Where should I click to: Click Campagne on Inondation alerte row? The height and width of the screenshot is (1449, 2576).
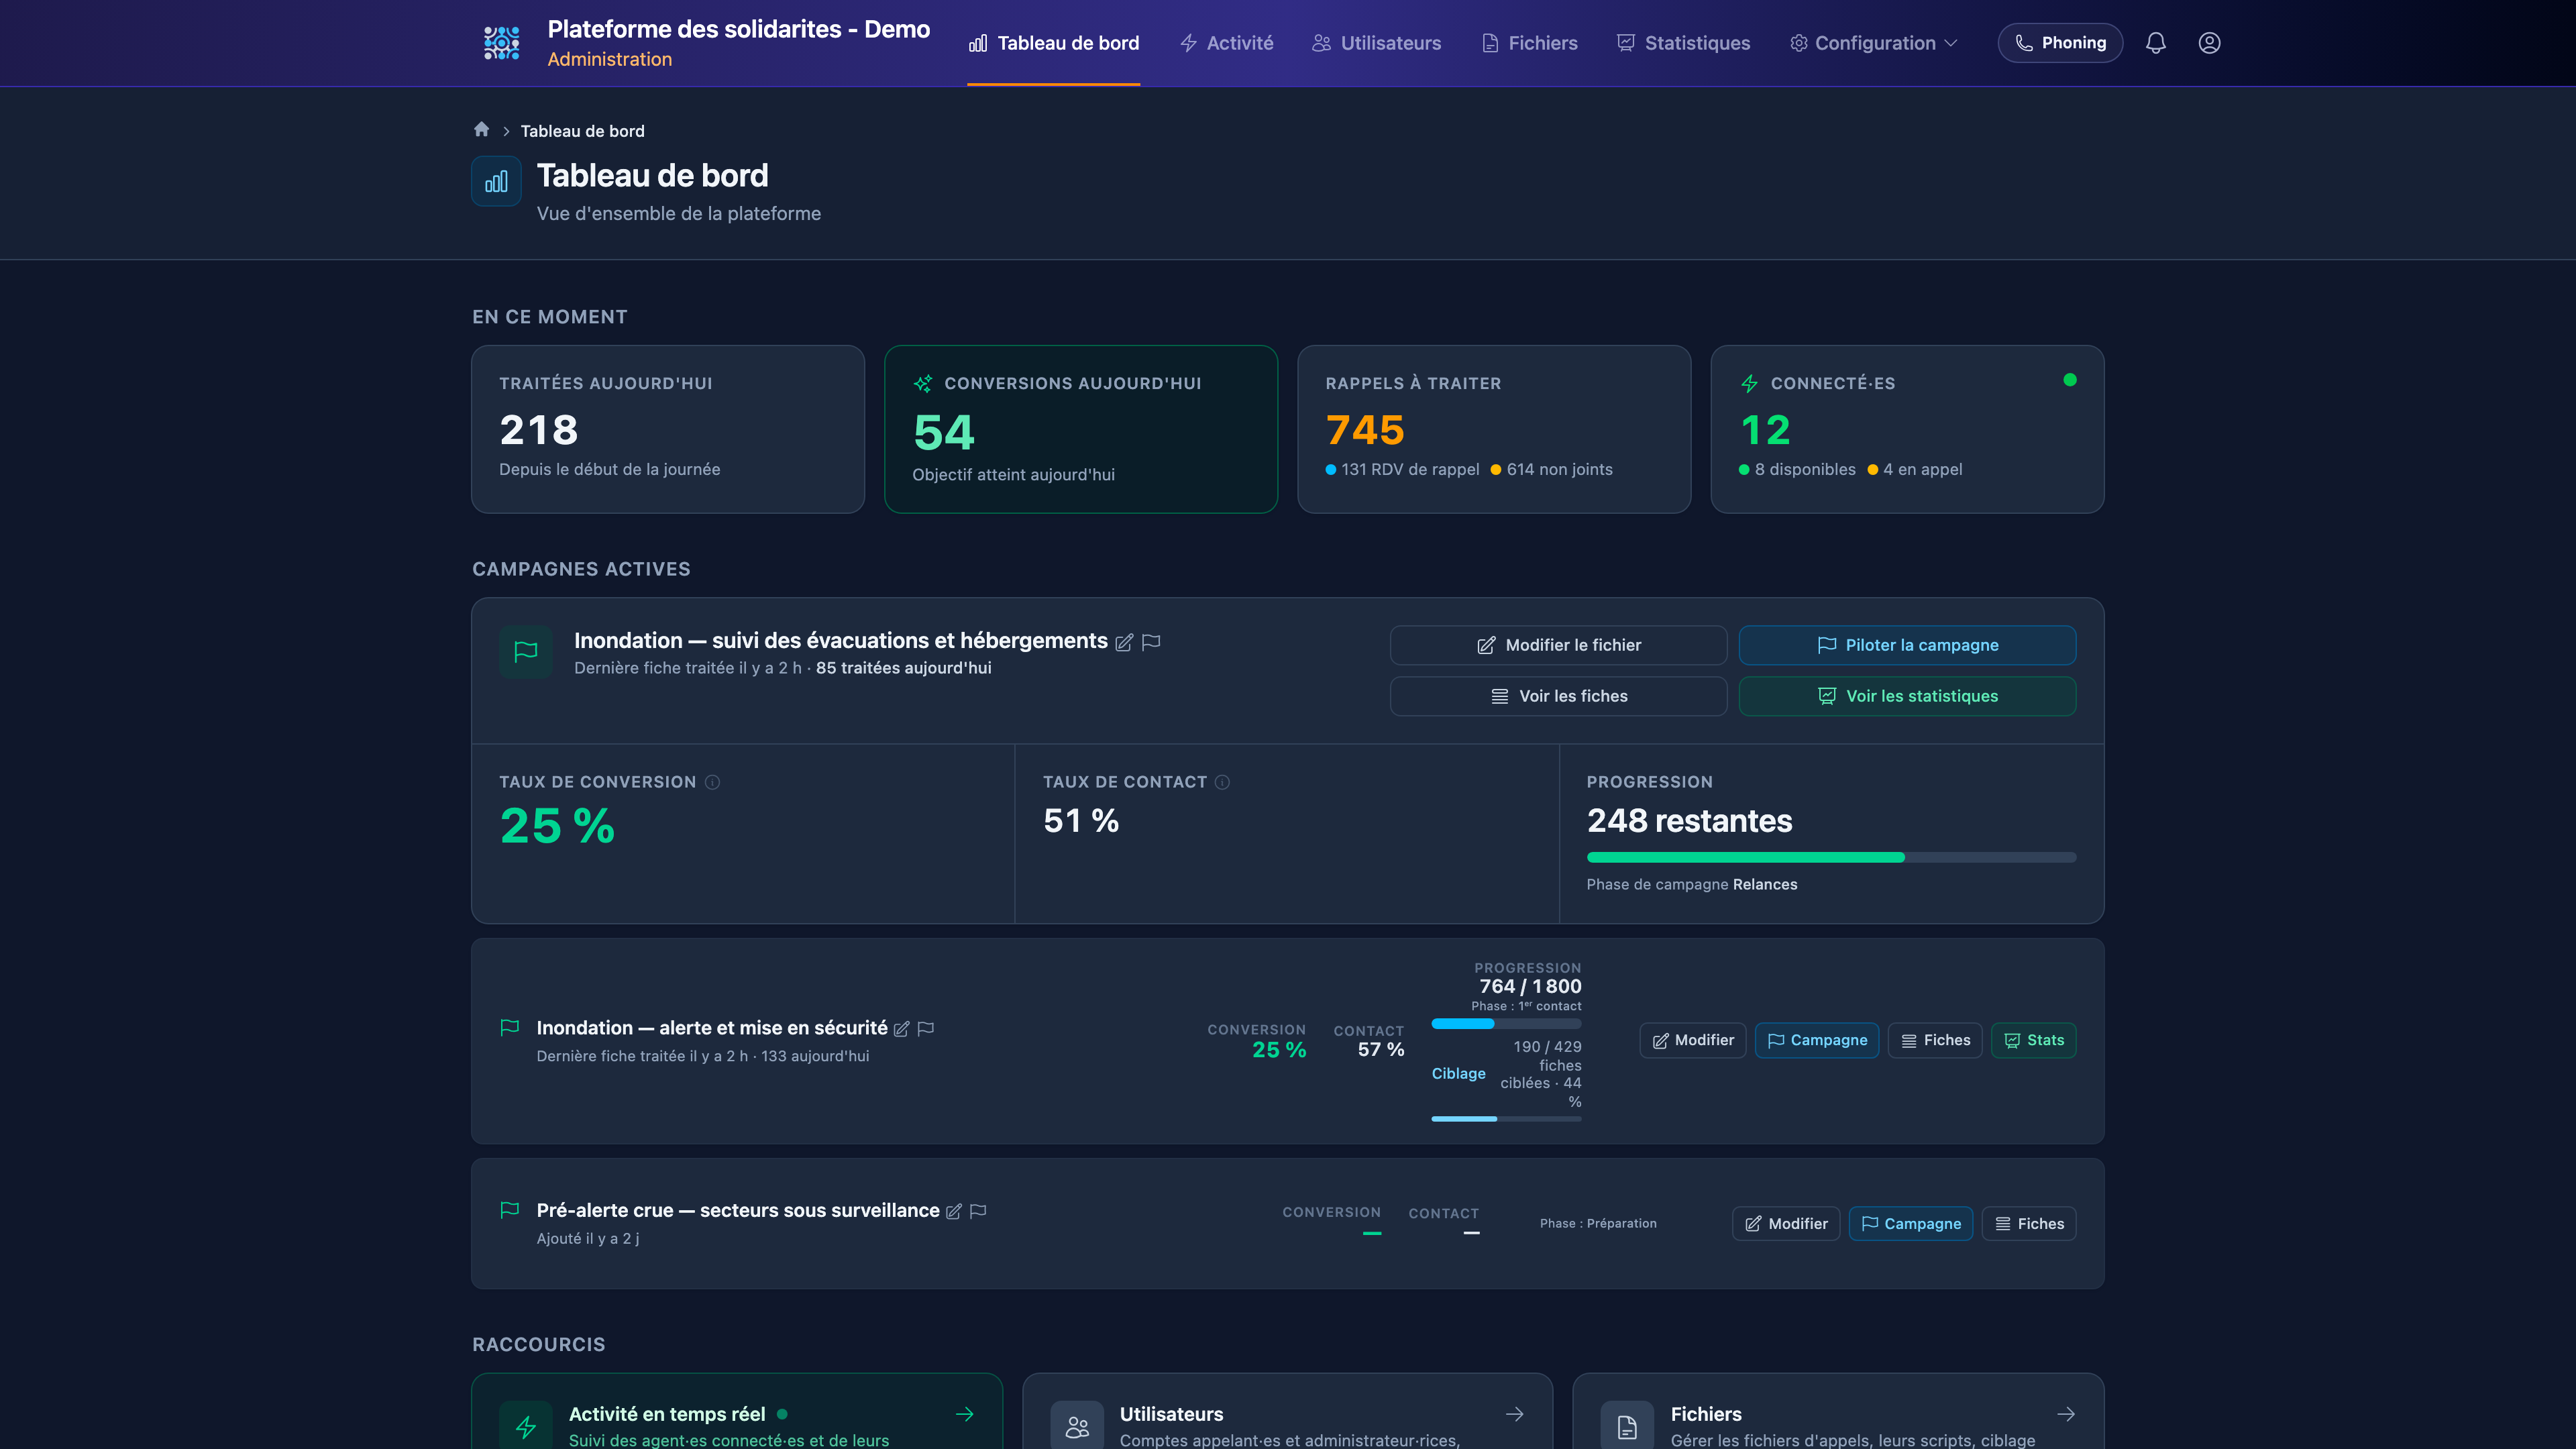click(x=1817, y=1040)
